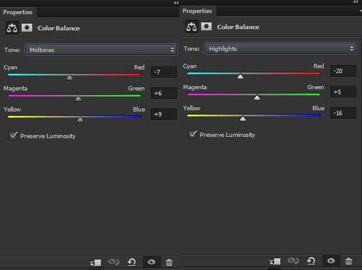Toggle layer visibility eye in right panel
362x270 pixels.
pos(331,261)
